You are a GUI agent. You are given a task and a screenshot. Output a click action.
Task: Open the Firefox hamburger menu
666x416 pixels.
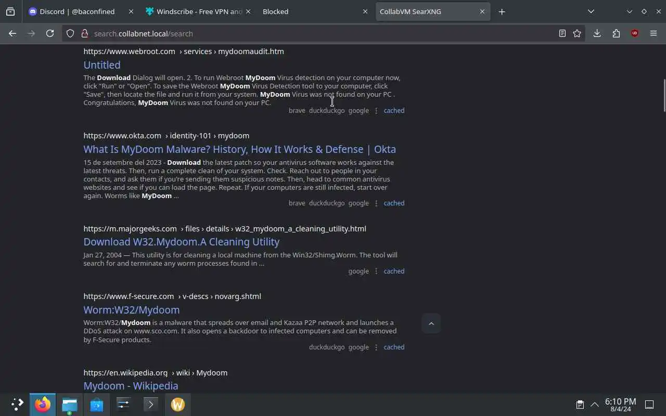654,33
